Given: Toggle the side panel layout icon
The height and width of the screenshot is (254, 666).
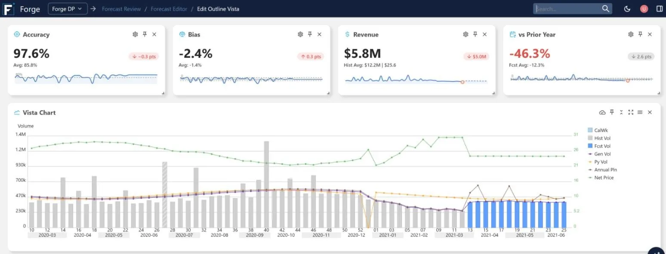Looking at the screenshot, I should pos(660,9).
